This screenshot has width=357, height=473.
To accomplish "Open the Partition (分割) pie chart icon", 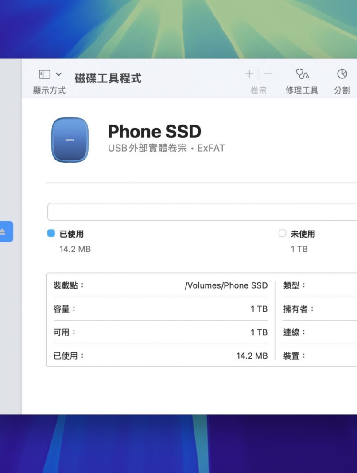I will pos(342,74).
